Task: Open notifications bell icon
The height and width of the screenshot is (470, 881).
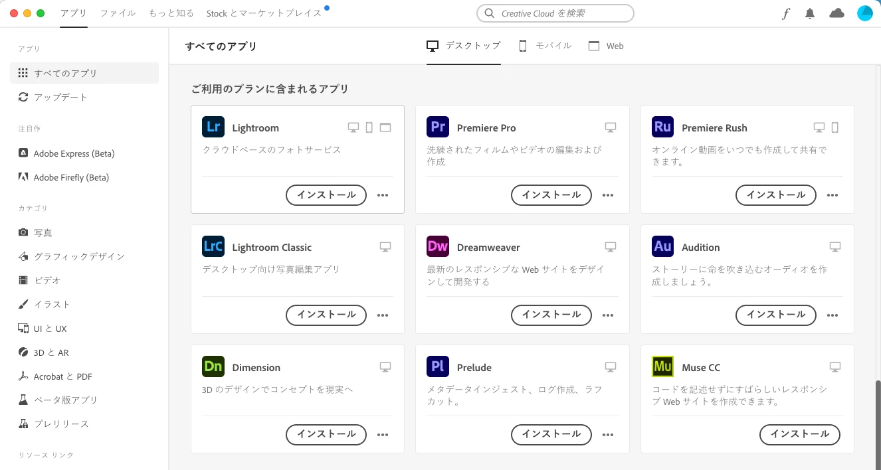Action: click(810, 13)
